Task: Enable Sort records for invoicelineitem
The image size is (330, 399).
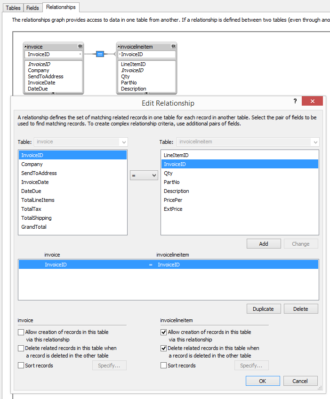Action: click(164, 366)
